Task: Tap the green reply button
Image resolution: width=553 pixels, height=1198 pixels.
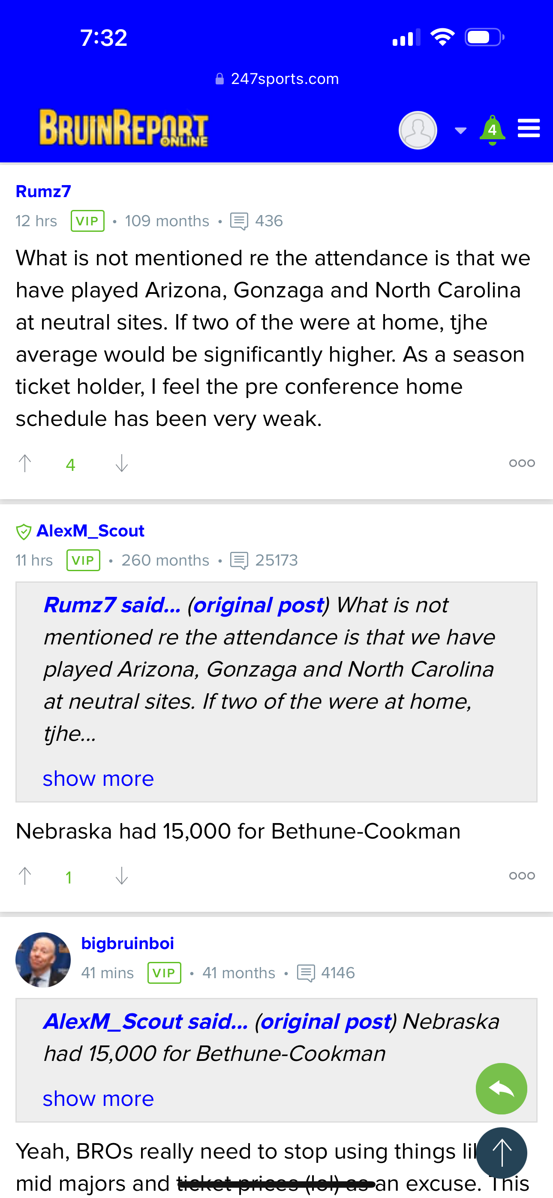Action: pos(501,1088)
